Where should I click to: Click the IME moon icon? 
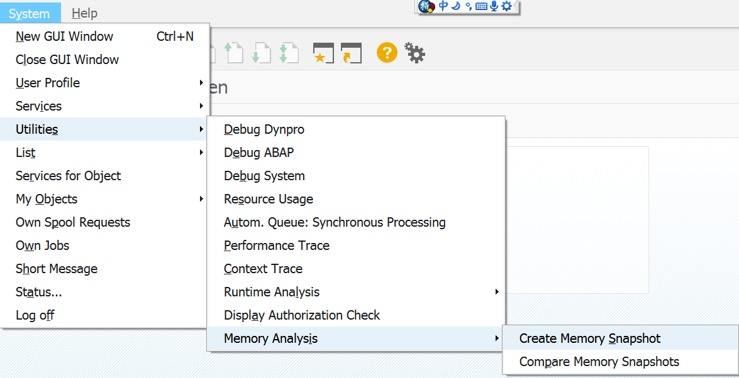[456, 6]
